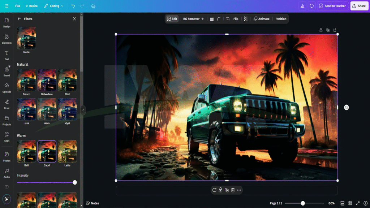Click the Magic assistant sparkle button
The image size is (370, 208).
pyautogui.click(x=7, y=199)
